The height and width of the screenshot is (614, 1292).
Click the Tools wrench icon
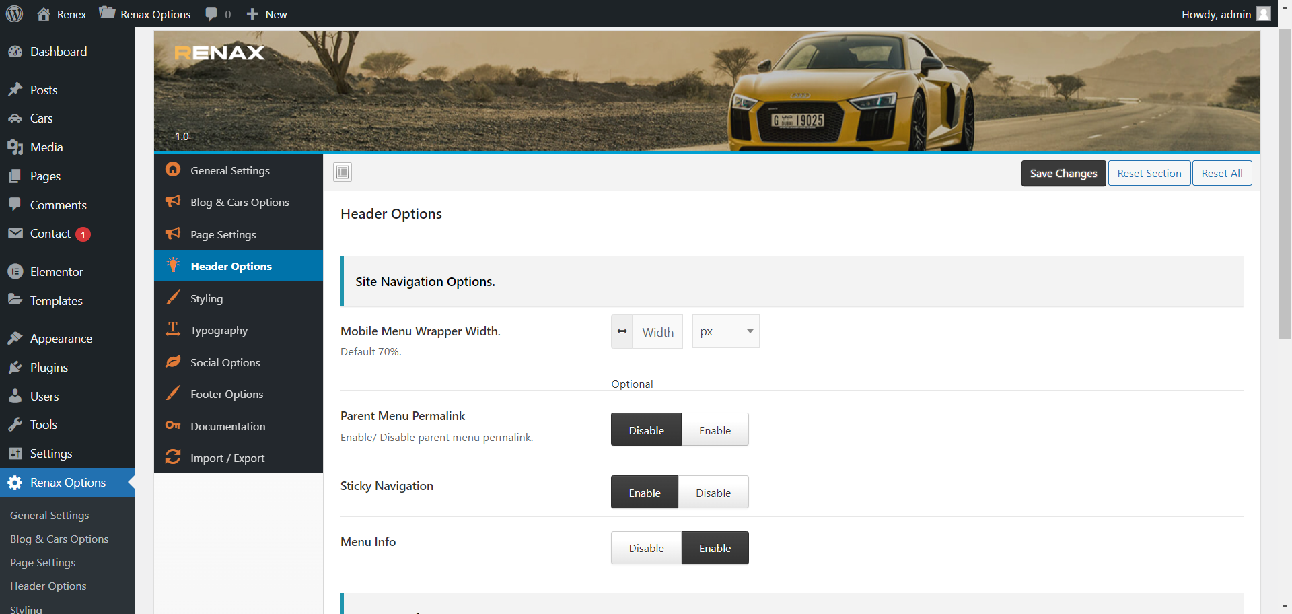(x=15, y=424)
